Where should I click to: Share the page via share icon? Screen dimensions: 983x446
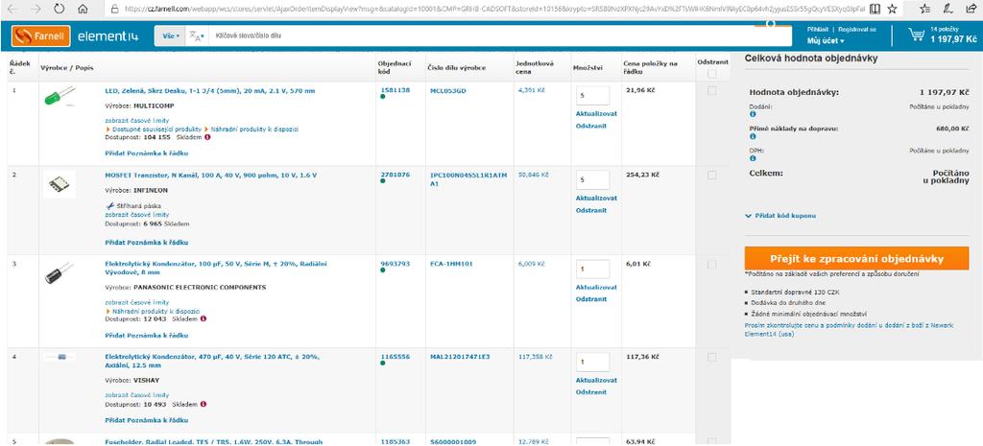tap(971, 10)
